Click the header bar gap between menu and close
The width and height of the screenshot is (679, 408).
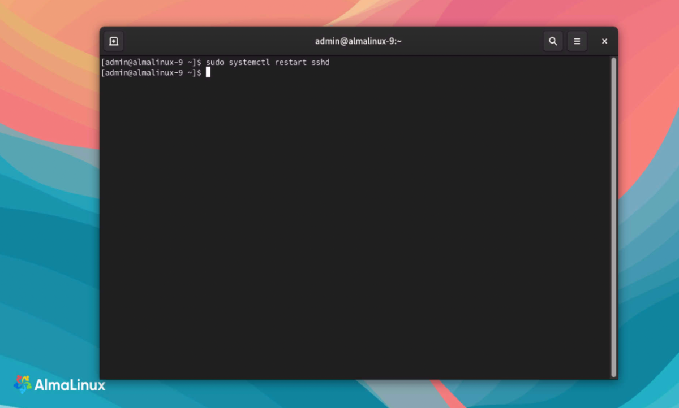click(x=592, y=41)
